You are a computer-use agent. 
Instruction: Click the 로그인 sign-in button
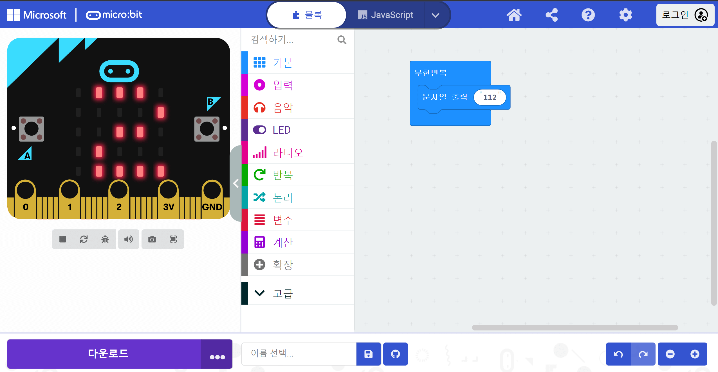tap(685, 15)
